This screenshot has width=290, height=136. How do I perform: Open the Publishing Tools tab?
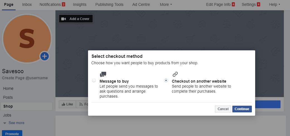pyautogui.click(x=109, y=4)
